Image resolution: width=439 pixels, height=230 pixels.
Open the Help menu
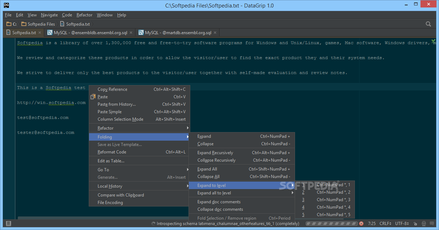[x=122, y=15]
